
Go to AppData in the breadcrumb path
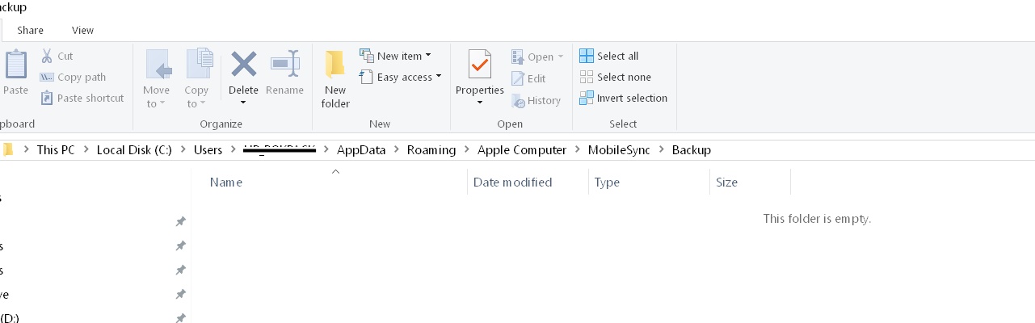(361, 150)
